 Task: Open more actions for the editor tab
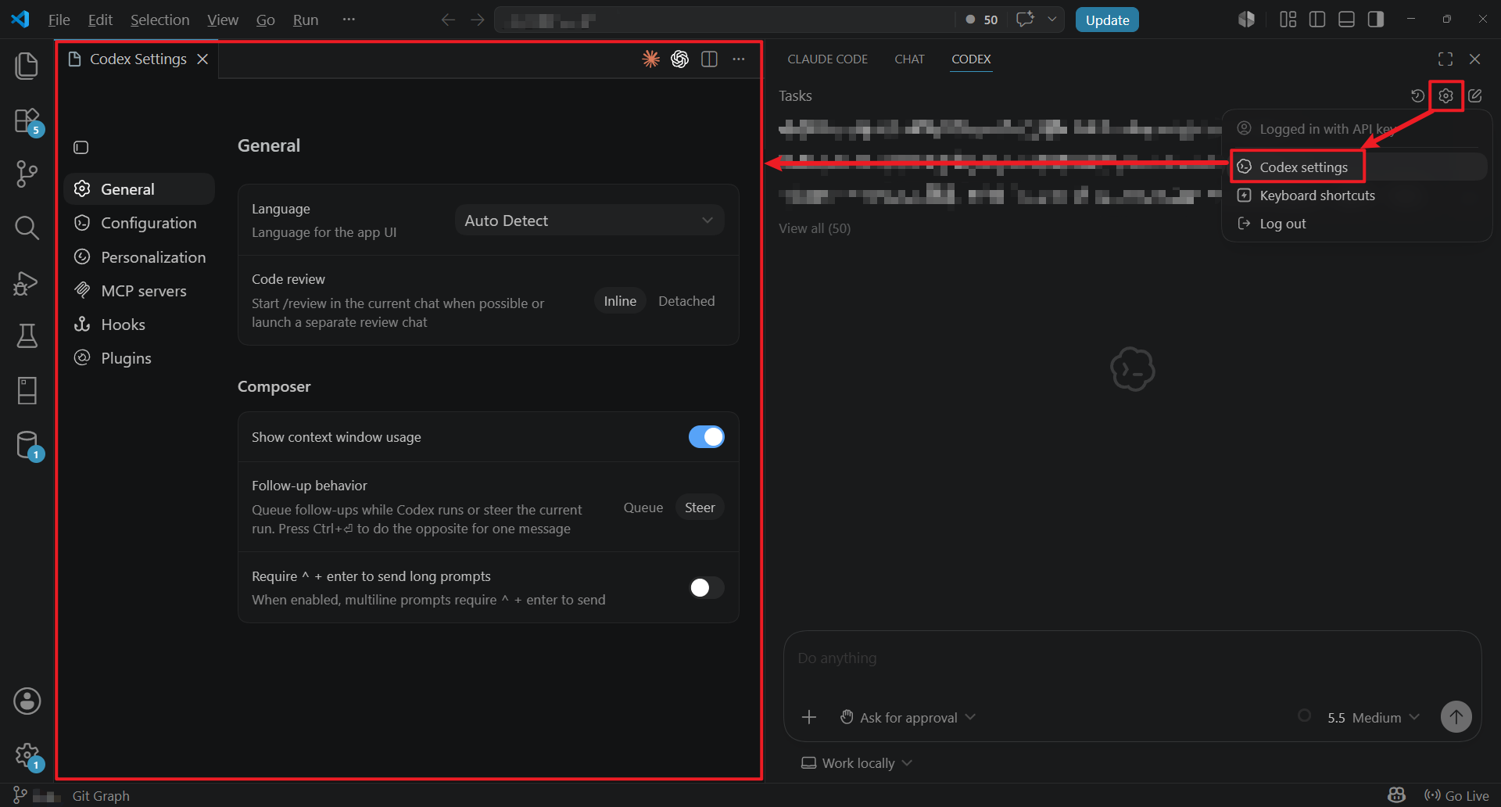739,59
